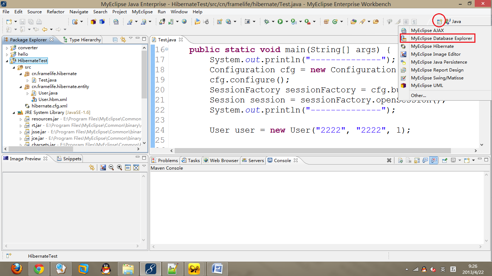Image resolution: width=492 pixels, height=276 pixels.
Task: Select MyEclipse AJAX perspective
Action: coord(427,31)
